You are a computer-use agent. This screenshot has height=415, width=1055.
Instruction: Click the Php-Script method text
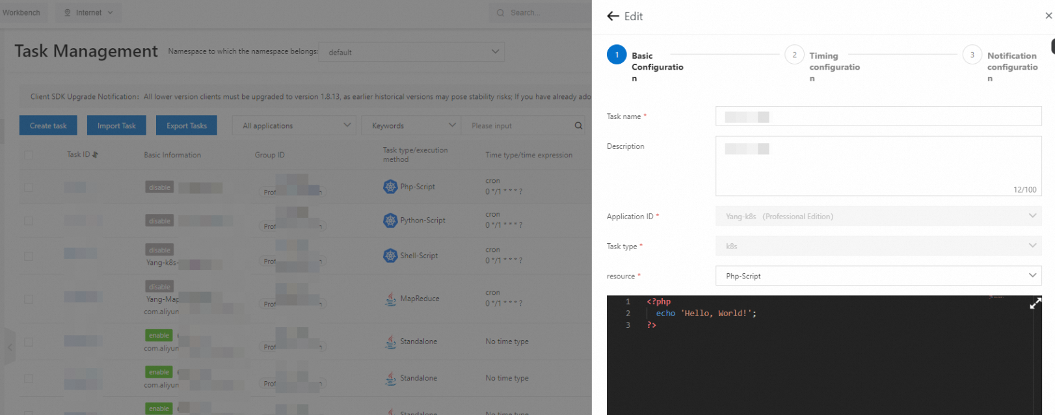[x=418, y=187]
